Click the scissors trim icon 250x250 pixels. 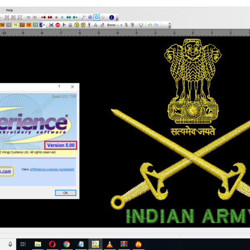point(51,25)
